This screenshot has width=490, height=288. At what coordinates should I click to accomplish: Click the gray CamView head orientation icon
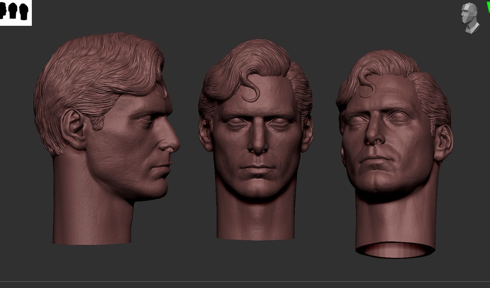click(470, 18)
